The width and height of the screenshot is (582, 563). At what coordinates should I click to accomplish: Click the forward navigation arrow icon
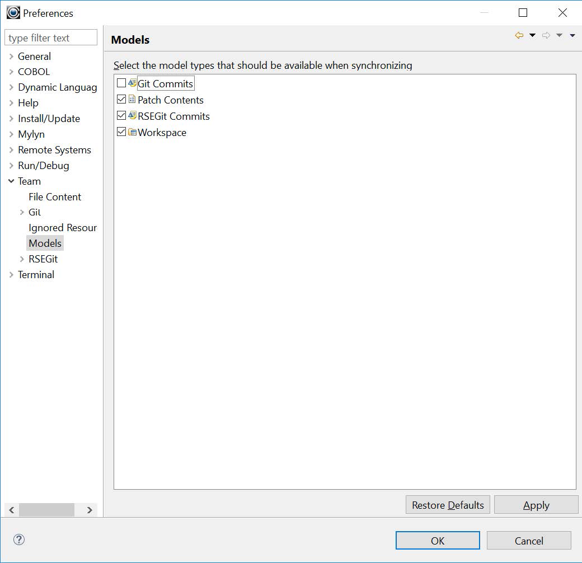(x=546, y=36)
